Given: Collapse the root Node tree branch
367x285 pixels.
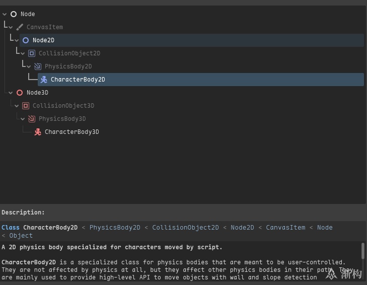Looking at the screenshot, I should point(5,14).
